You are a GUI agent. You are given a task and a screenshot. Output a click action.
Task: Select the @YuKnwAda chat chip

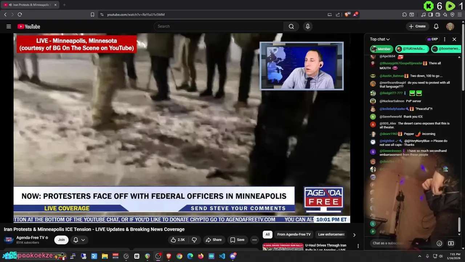click(412, 49)
